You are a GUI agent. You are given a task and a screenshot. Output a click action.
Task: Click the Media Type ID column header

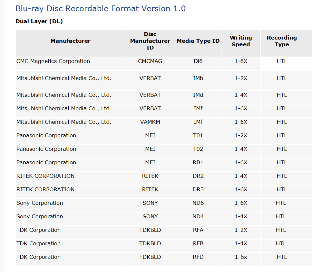click(198, 41)
